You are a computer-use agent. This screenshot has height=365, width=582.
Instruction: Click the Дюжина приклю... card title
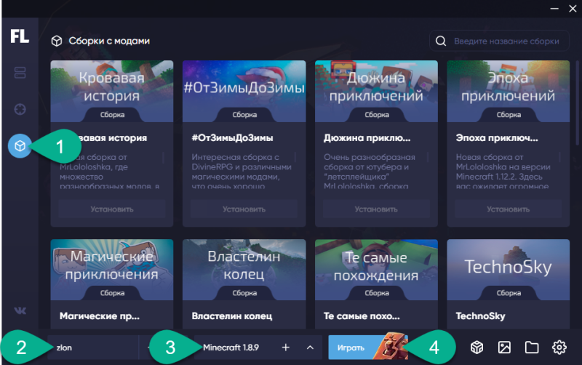(367, 138)
